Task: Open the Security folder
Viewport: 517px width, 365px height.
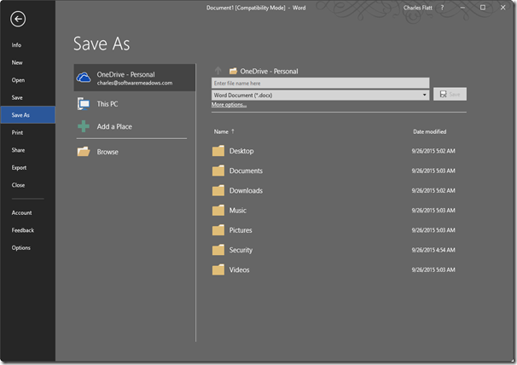Action: point(241,250)
